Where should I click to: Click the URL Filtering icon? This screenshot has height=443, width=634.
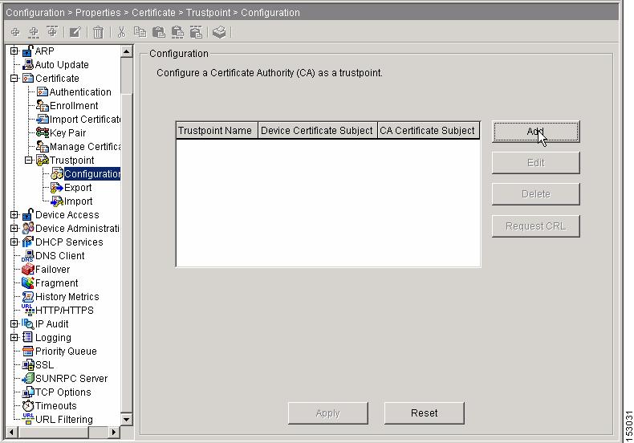click(x=28, y=419)
